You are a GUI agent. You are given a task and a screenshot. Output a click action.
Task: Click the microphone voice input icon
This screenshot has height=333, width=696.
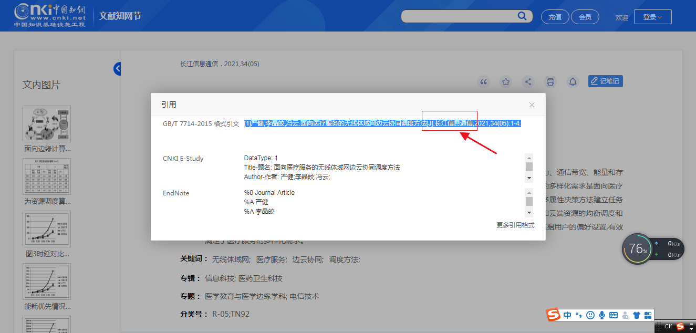tap(602, 315)
